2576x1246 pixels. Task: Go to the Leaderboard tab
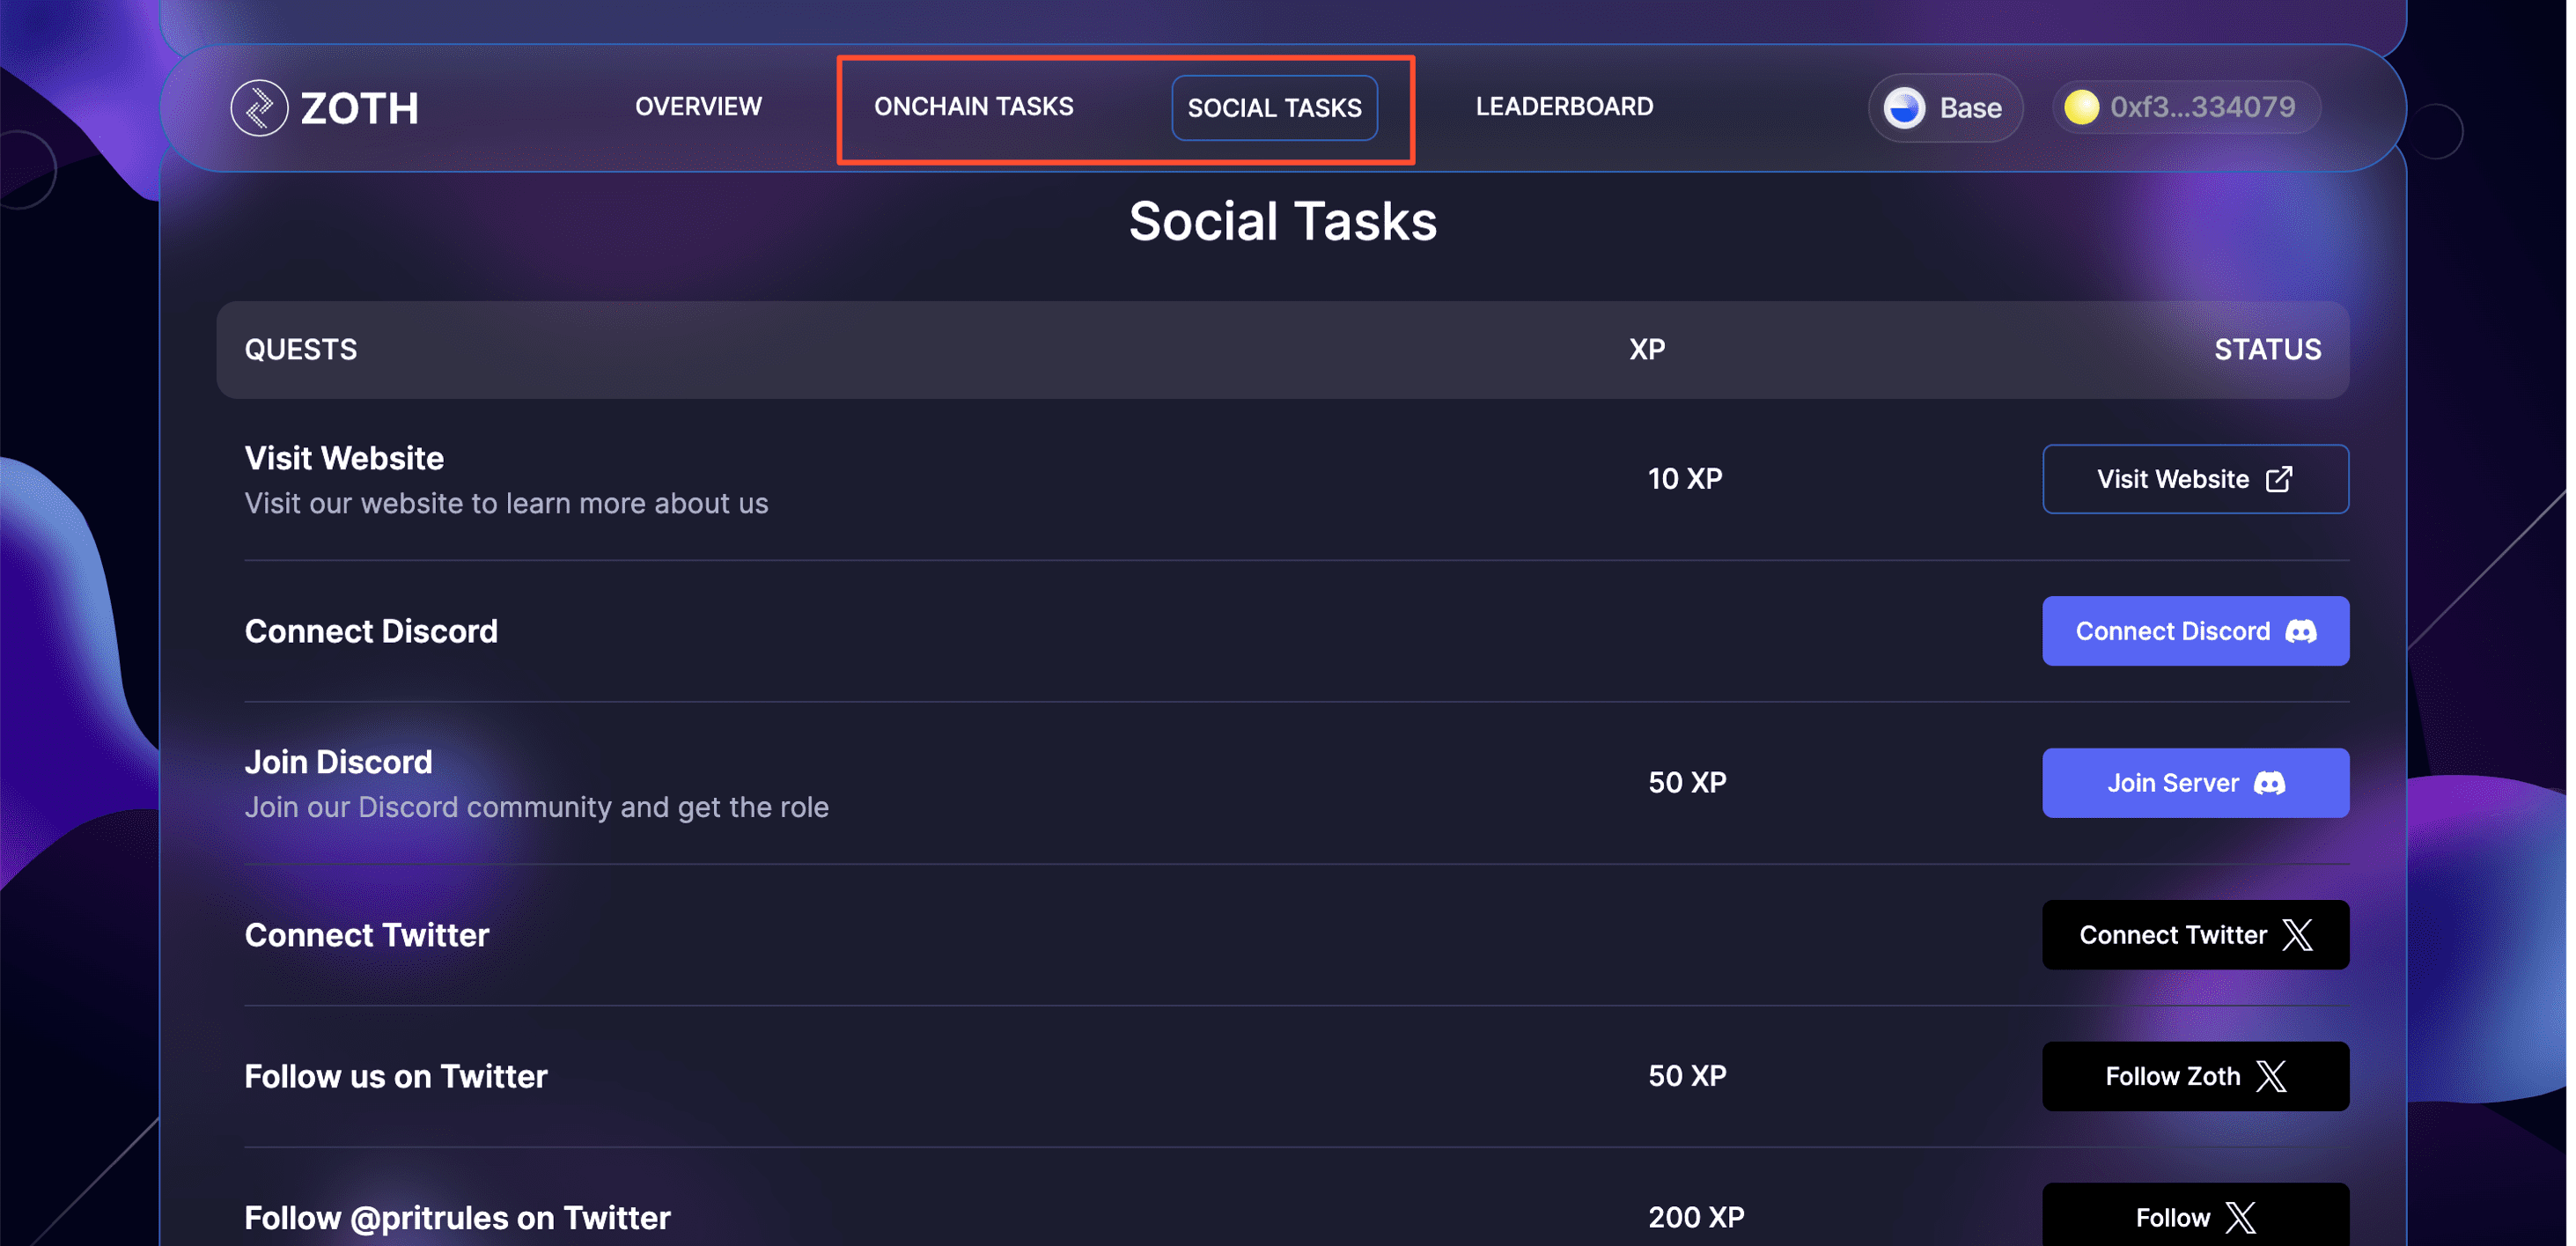1564,106
